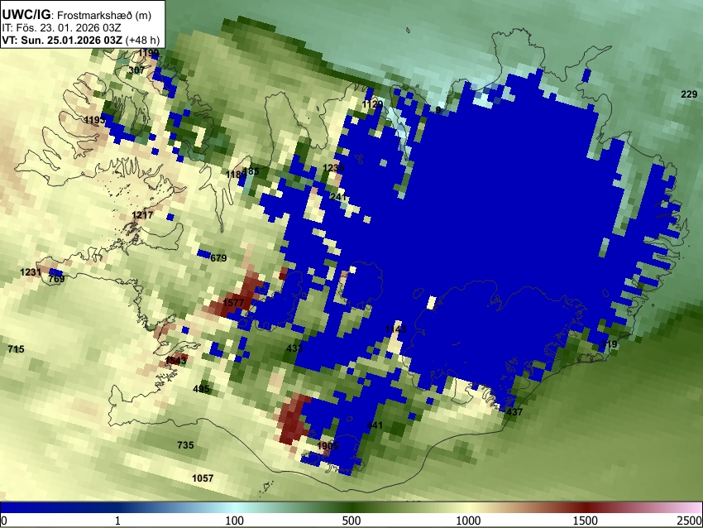Click the map value 241
Image resolution: width=703 pixels, height=528 pixels.
click(337, 196)
